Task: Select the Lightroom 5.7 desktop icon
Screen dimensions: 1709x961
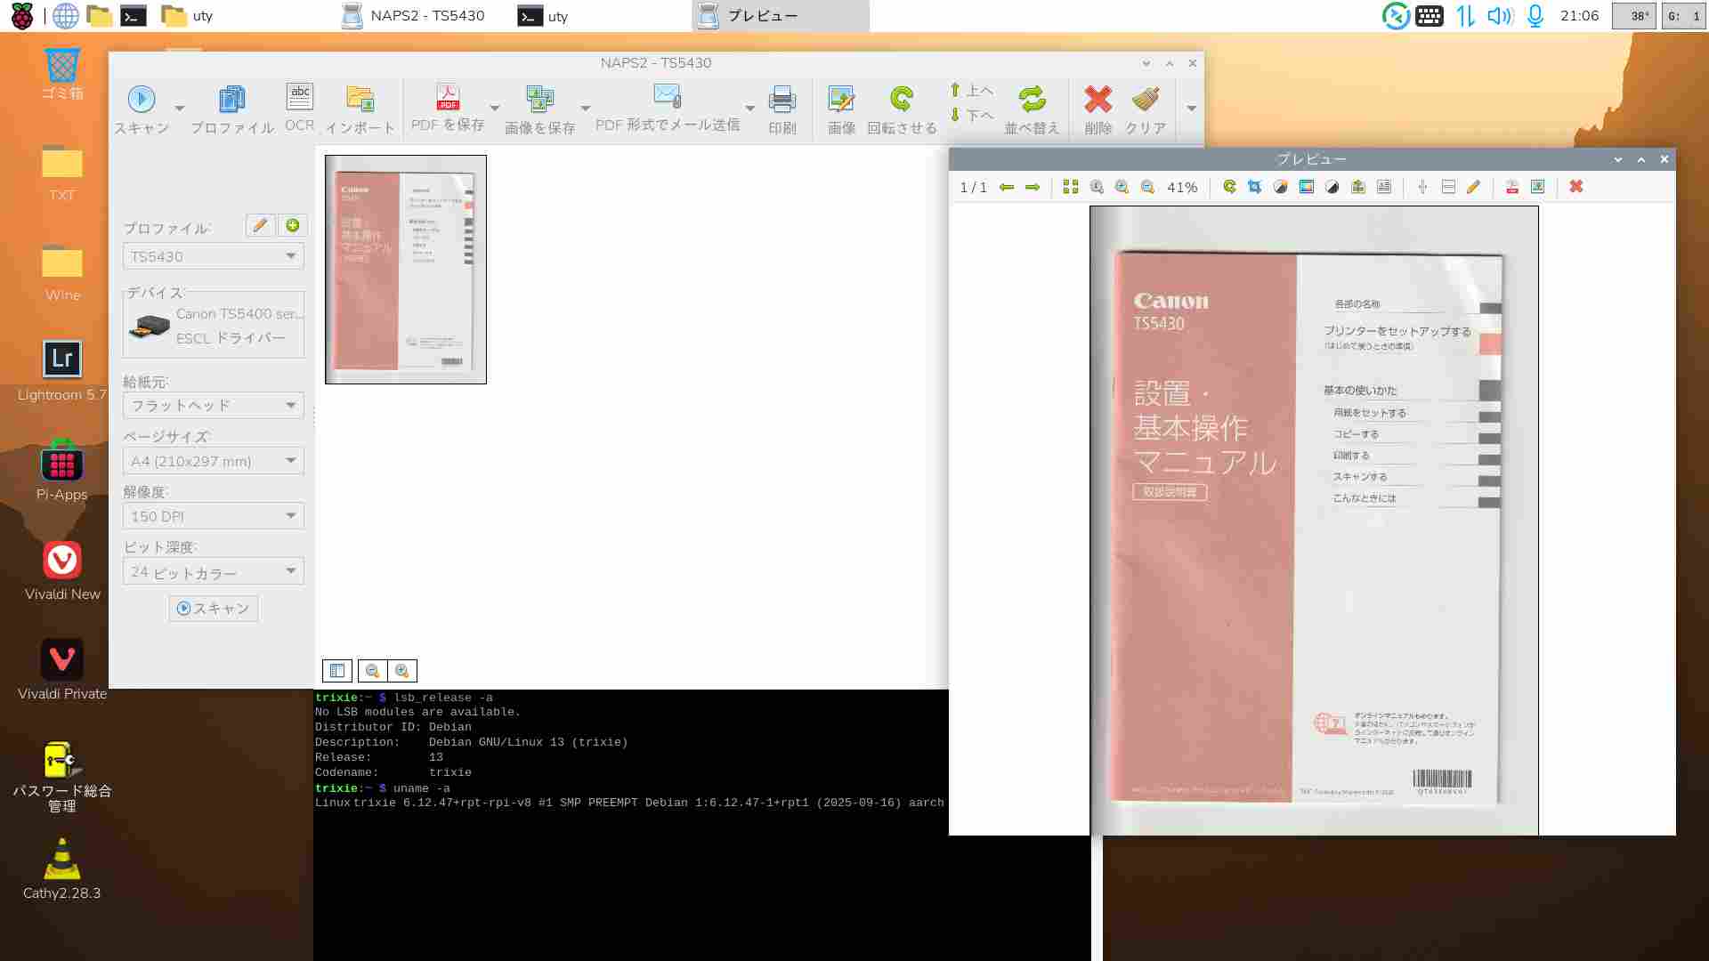Action: pyautogui.click(x=62, y=371)
